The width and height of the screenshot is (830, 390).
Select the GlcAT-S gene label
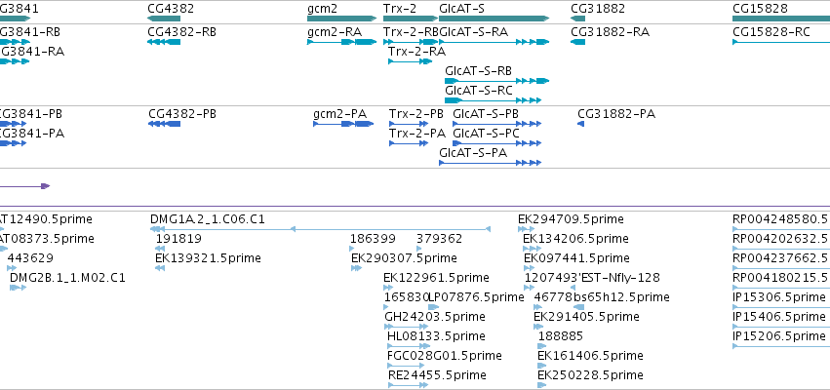[461, 9]
